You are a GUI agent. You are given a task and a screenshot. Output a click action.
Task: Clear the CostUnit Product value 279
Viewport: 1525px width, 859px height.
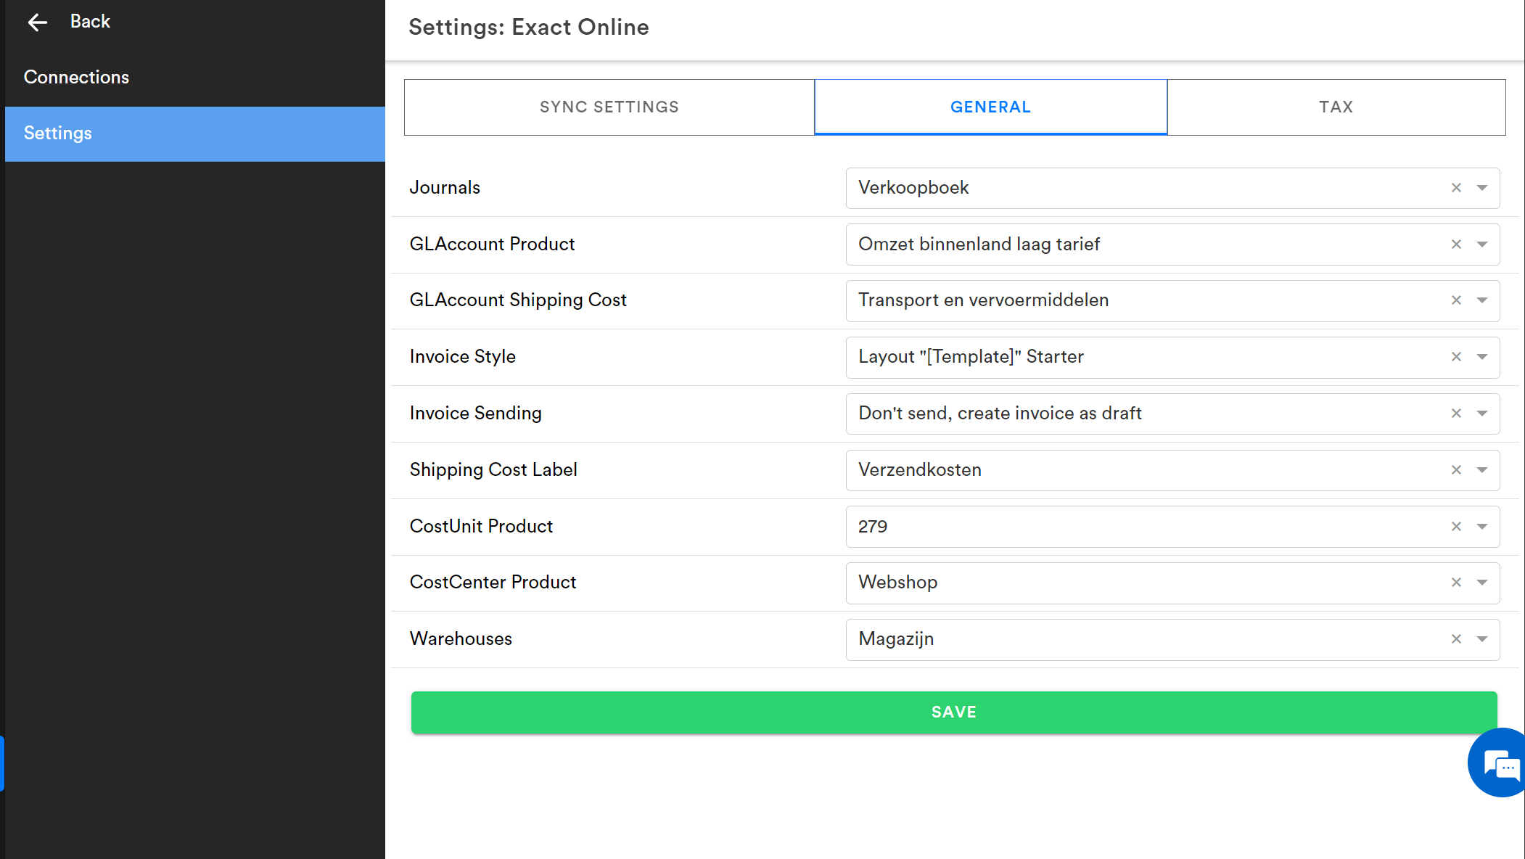[x=1456, y=527]
